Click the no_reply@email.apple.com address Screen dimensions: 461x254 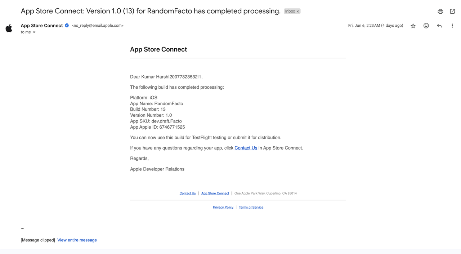pyautogui.click(x=98, y=26)
